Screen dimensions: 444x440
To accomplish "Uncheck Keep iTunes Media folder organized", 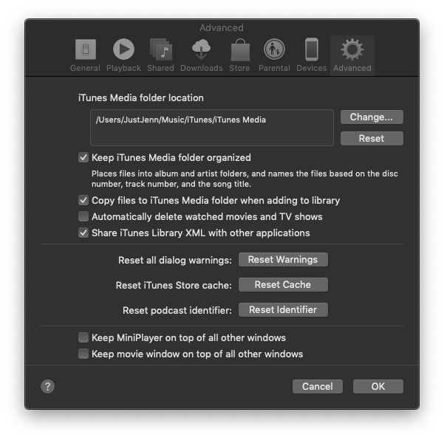I will [x=83, y=157].
